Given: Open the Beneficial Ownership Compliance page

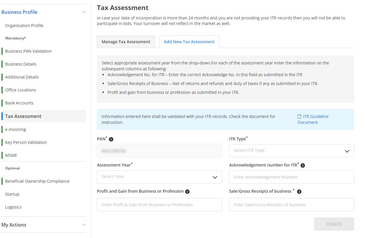Looking at the screenshot, I should [37, 181].
